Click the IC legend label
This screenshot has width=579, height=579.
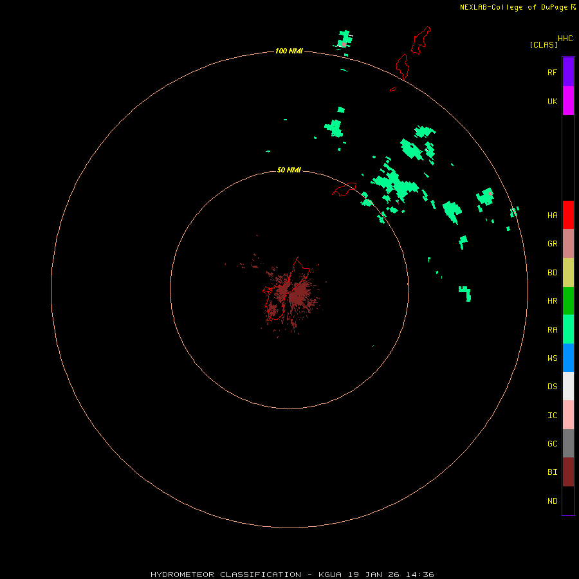click(552, 416)
